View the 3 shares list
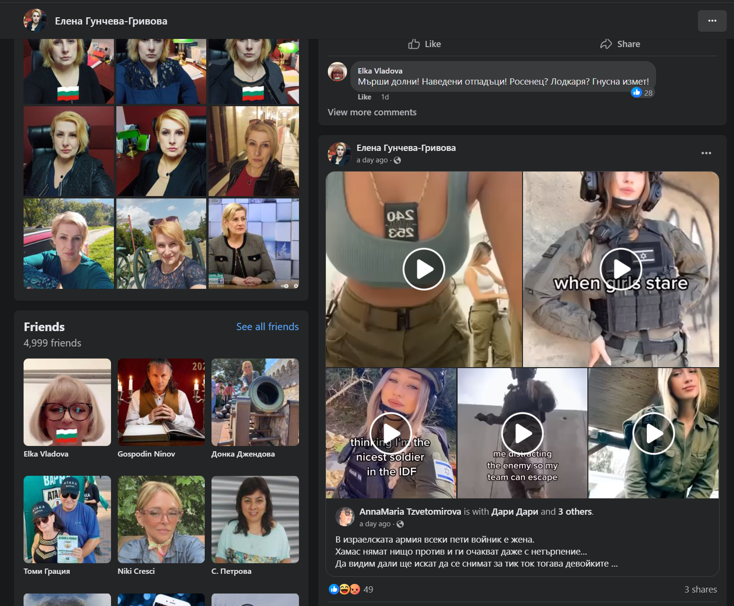Image resolution: width=734 pixels, height=606 pixels. tap(700, 590)
